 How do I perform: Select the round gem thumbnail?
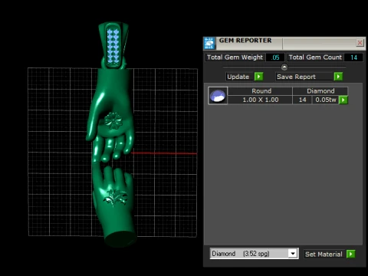tap(218, 96)
